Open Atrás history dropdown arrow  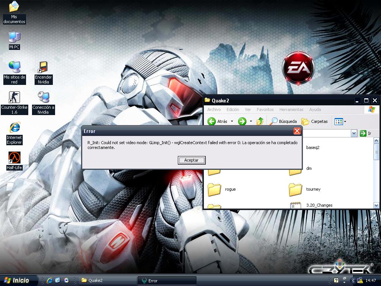[232, 121]
